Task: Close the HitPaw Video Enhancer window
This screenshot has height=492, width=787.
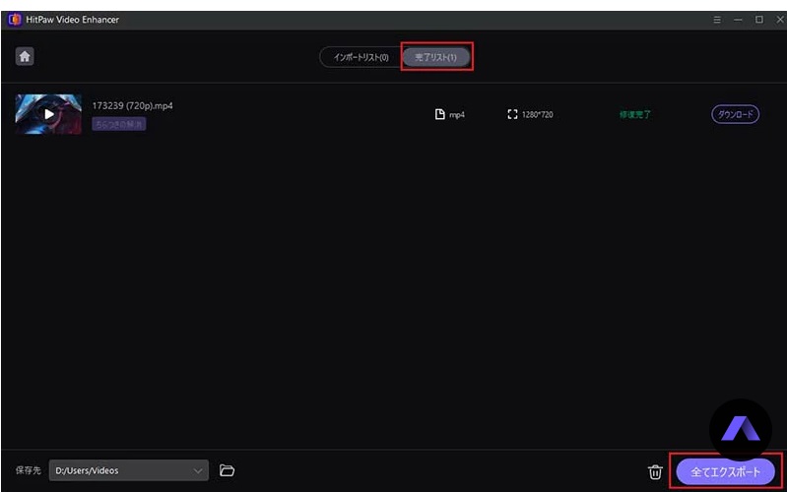Action: (x=777, y=20)
